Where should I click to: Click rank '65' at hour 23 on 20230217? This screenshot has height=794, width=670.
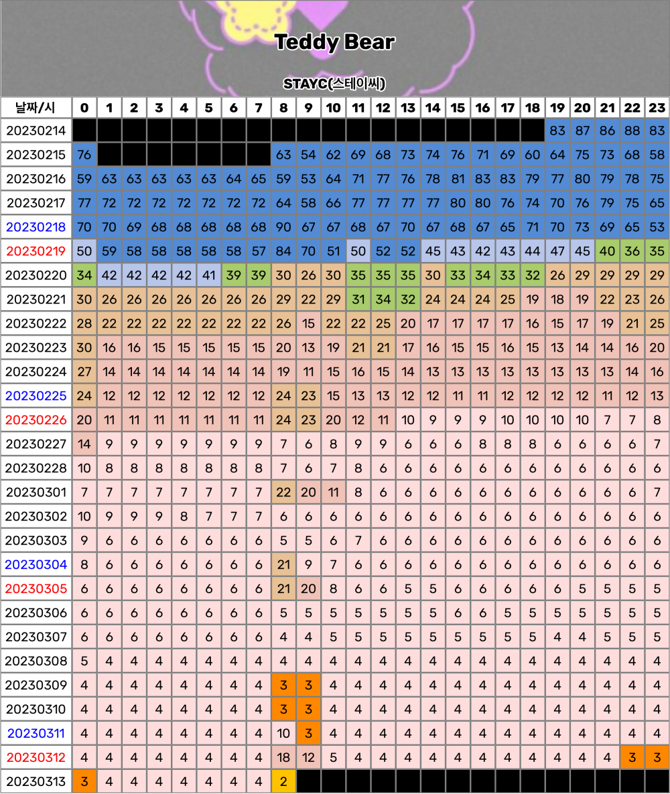point(657,203)
